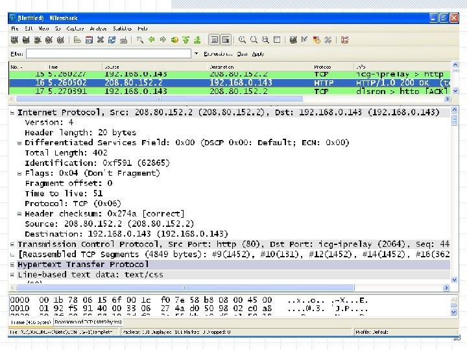
Task: Expand the Flags 0x04 node
Action: [x=19, y=173]
